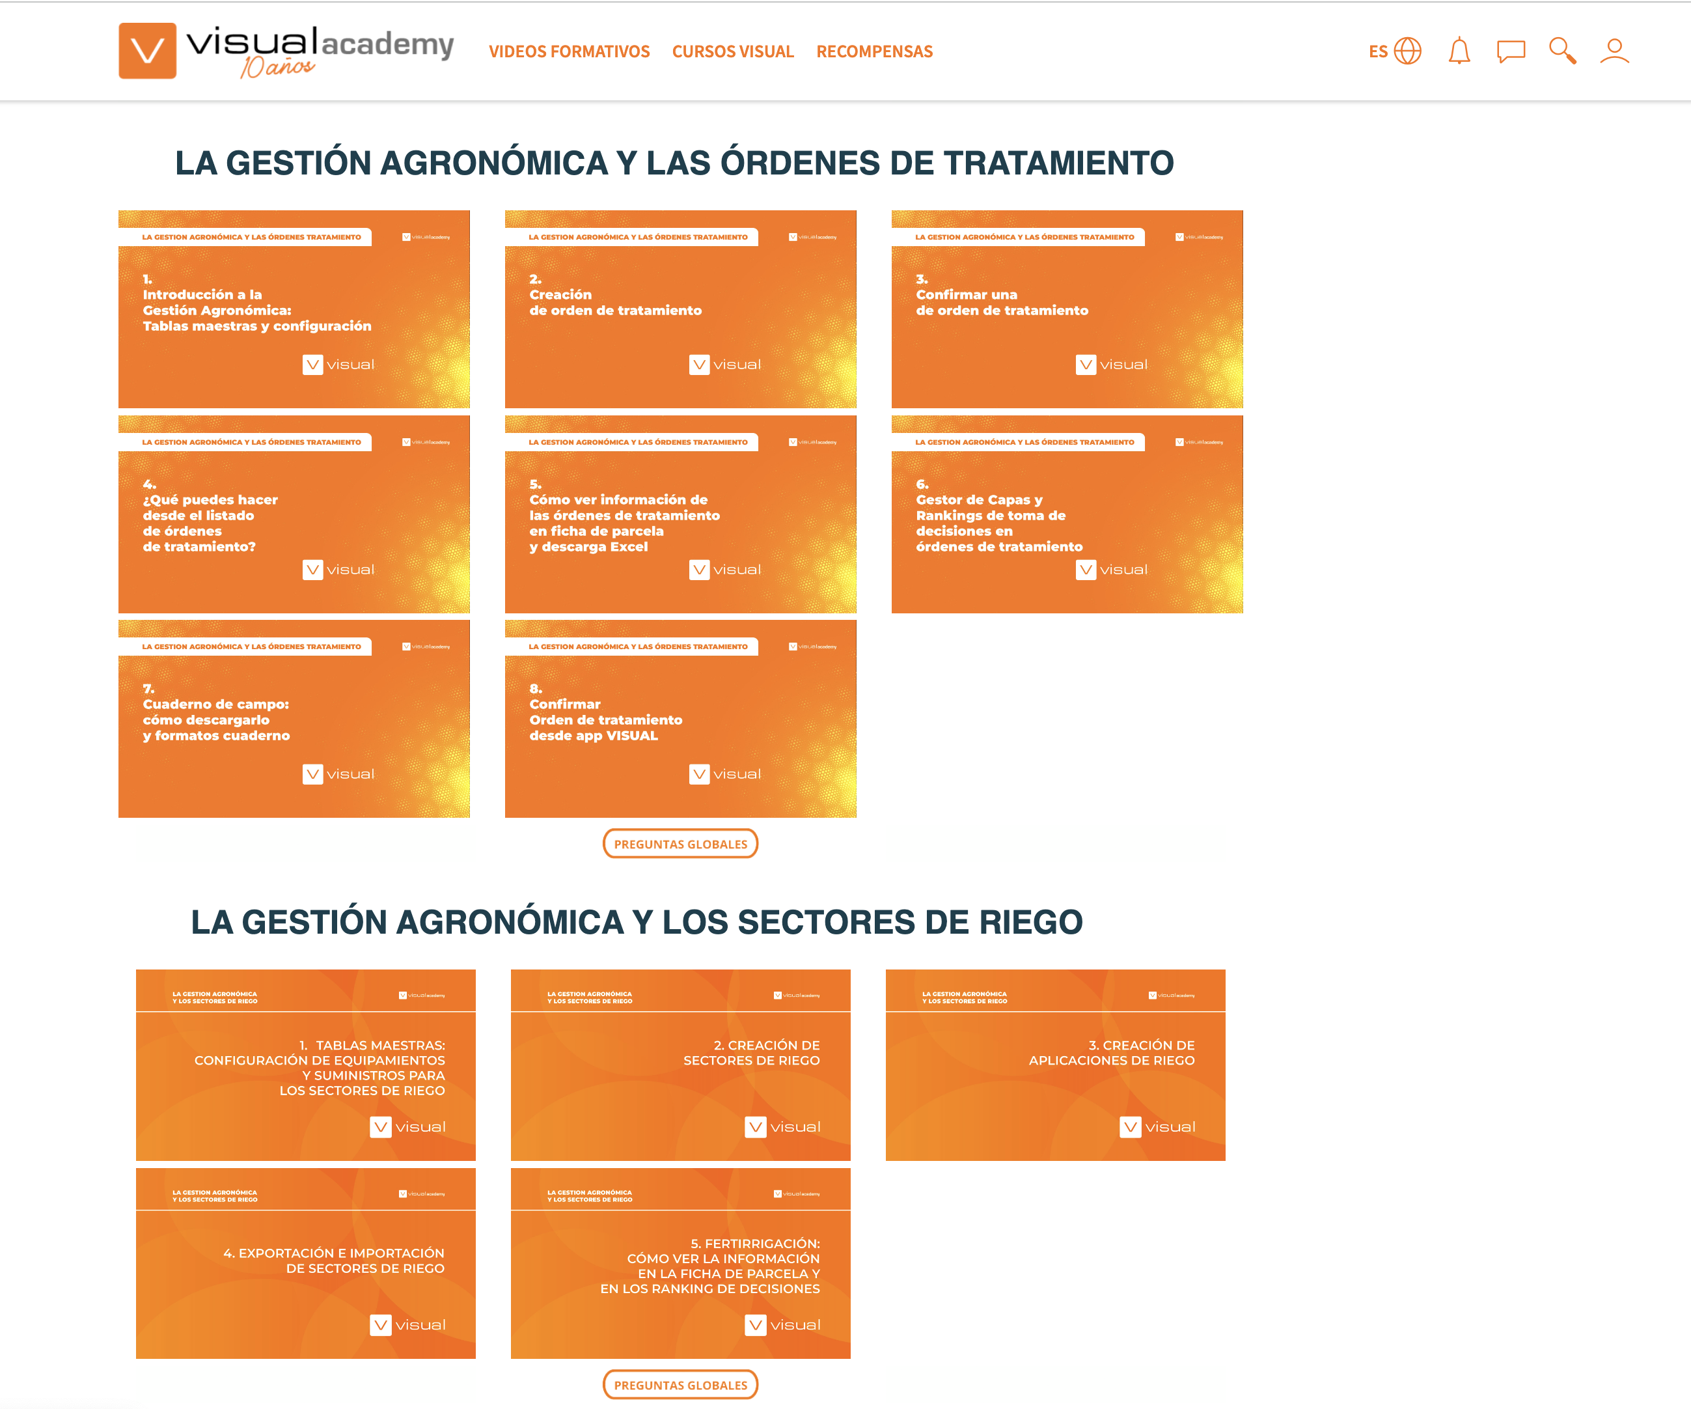Open video 3 Confirmar una de orden de tratamiento
Viewport: 1691px width, 1409px height.
1067,309
